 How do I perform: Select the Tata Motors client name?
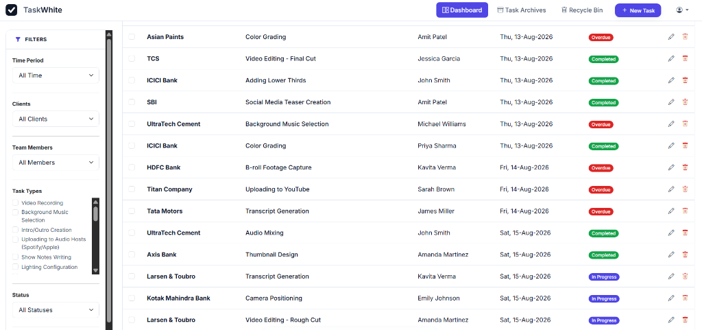click(165, 211)
